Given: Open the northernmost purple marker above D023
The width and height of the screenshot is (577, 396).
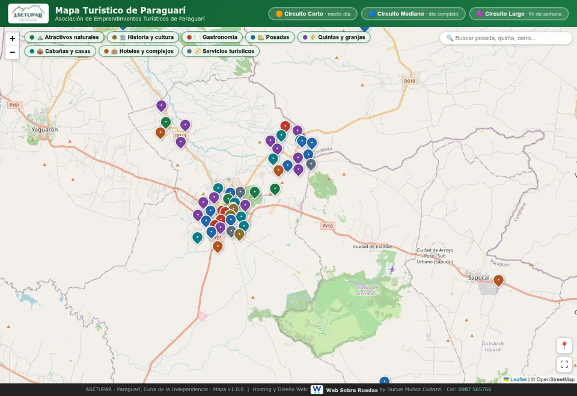Looking at the screenshot, I should 161,106.
